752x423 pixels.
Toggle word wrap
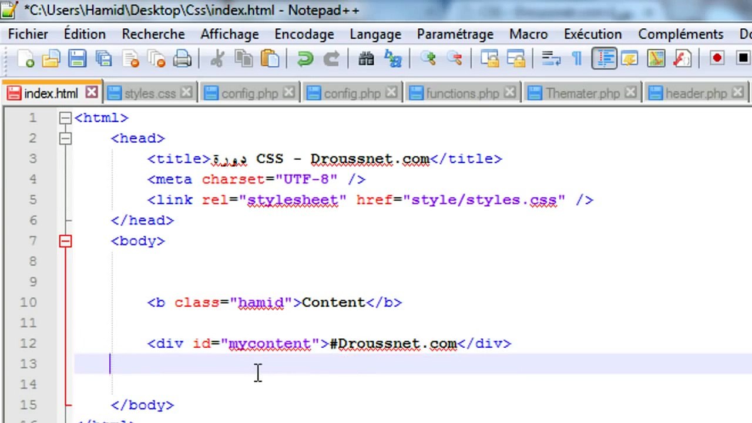pos(551,59)
